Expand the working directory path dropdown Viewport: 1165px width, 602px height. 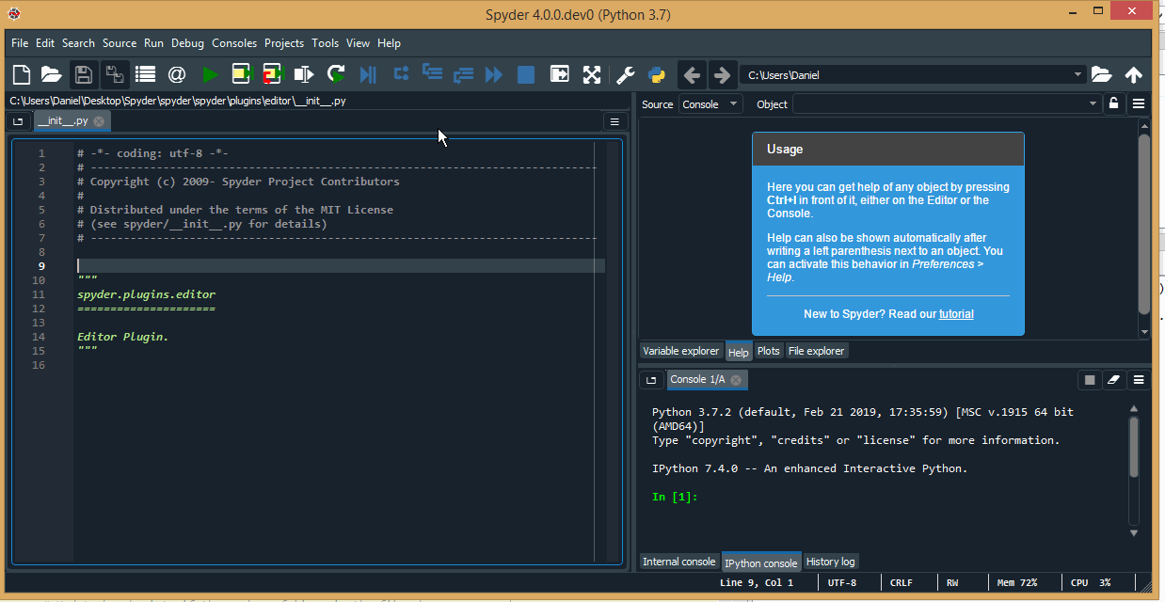pos(1077,75)
